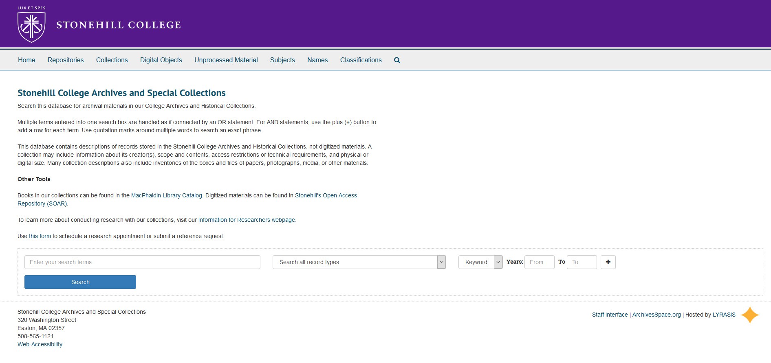Click the 'Enter your search terms' field

coord(142,262)
